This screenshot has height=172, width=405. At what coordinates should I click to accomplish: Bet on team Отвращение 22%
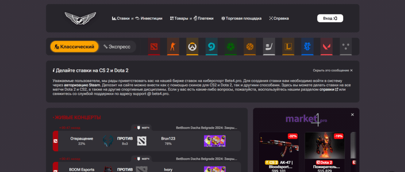pyautogui.click(x=81, y=141)
